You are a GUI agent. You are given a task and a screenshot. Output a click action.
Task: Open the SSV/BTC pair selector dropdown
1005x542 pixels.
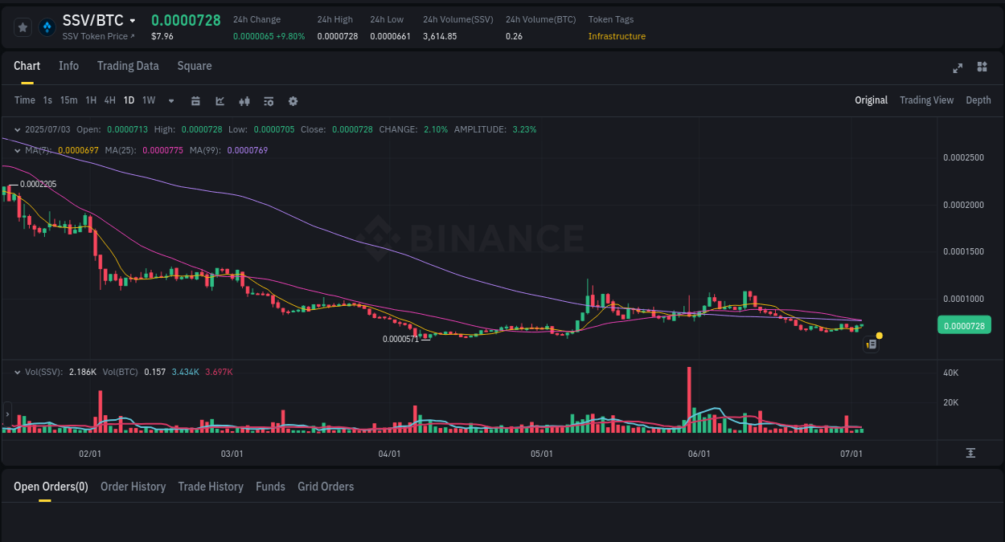(131, 20)
